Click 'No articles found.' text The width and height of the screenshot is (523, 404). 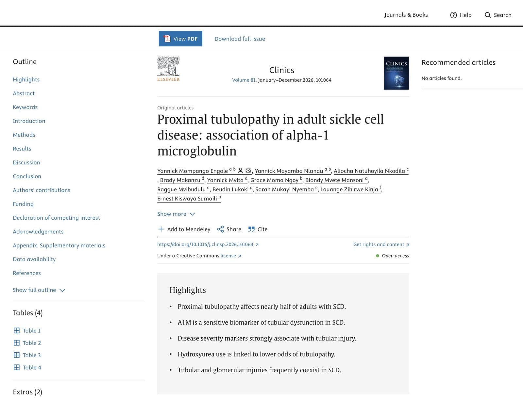click(442, 78)
